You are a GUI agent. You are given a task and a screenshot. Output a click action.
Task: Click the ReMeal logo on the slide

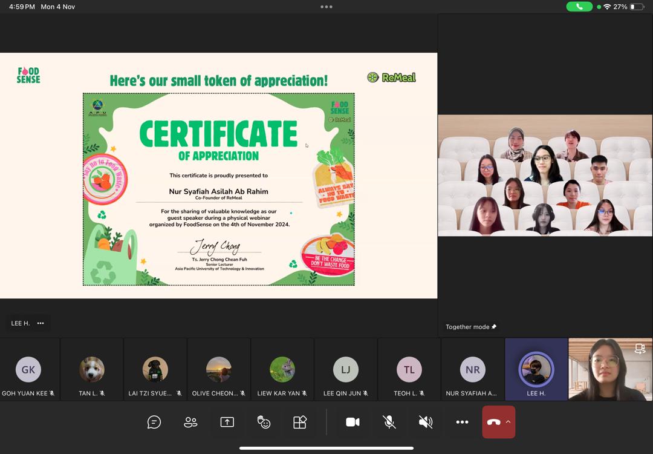(x=391, y=77)
